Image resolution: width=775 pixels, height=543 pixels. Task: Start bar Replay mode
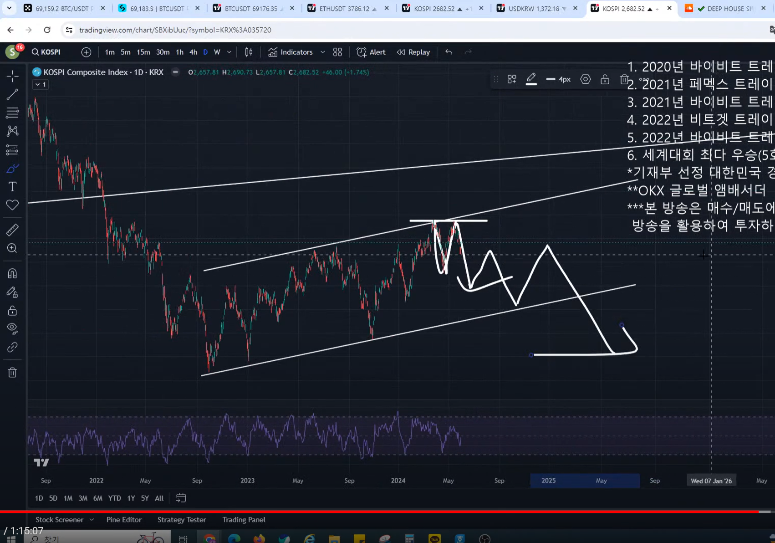(413, 52)
